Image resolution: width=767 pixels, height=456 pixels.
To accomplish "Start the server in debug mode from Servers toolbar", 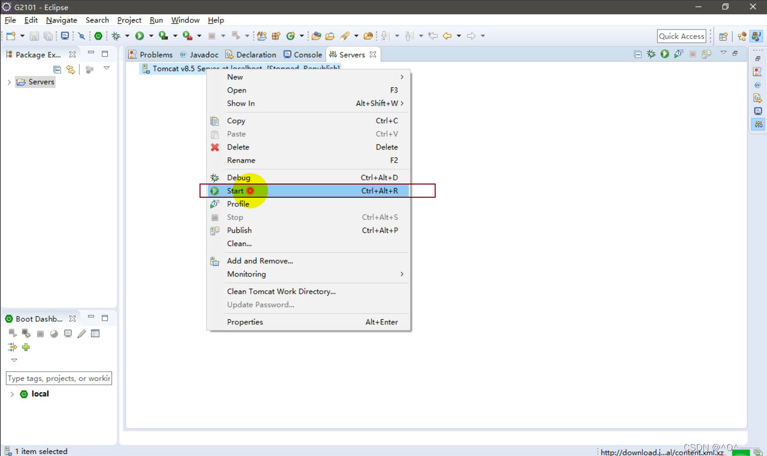I will (651, 54).
